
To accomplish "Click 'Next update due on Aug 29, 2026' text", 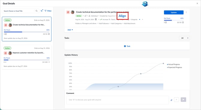I will pyautogui.click(x=16, y=38).
